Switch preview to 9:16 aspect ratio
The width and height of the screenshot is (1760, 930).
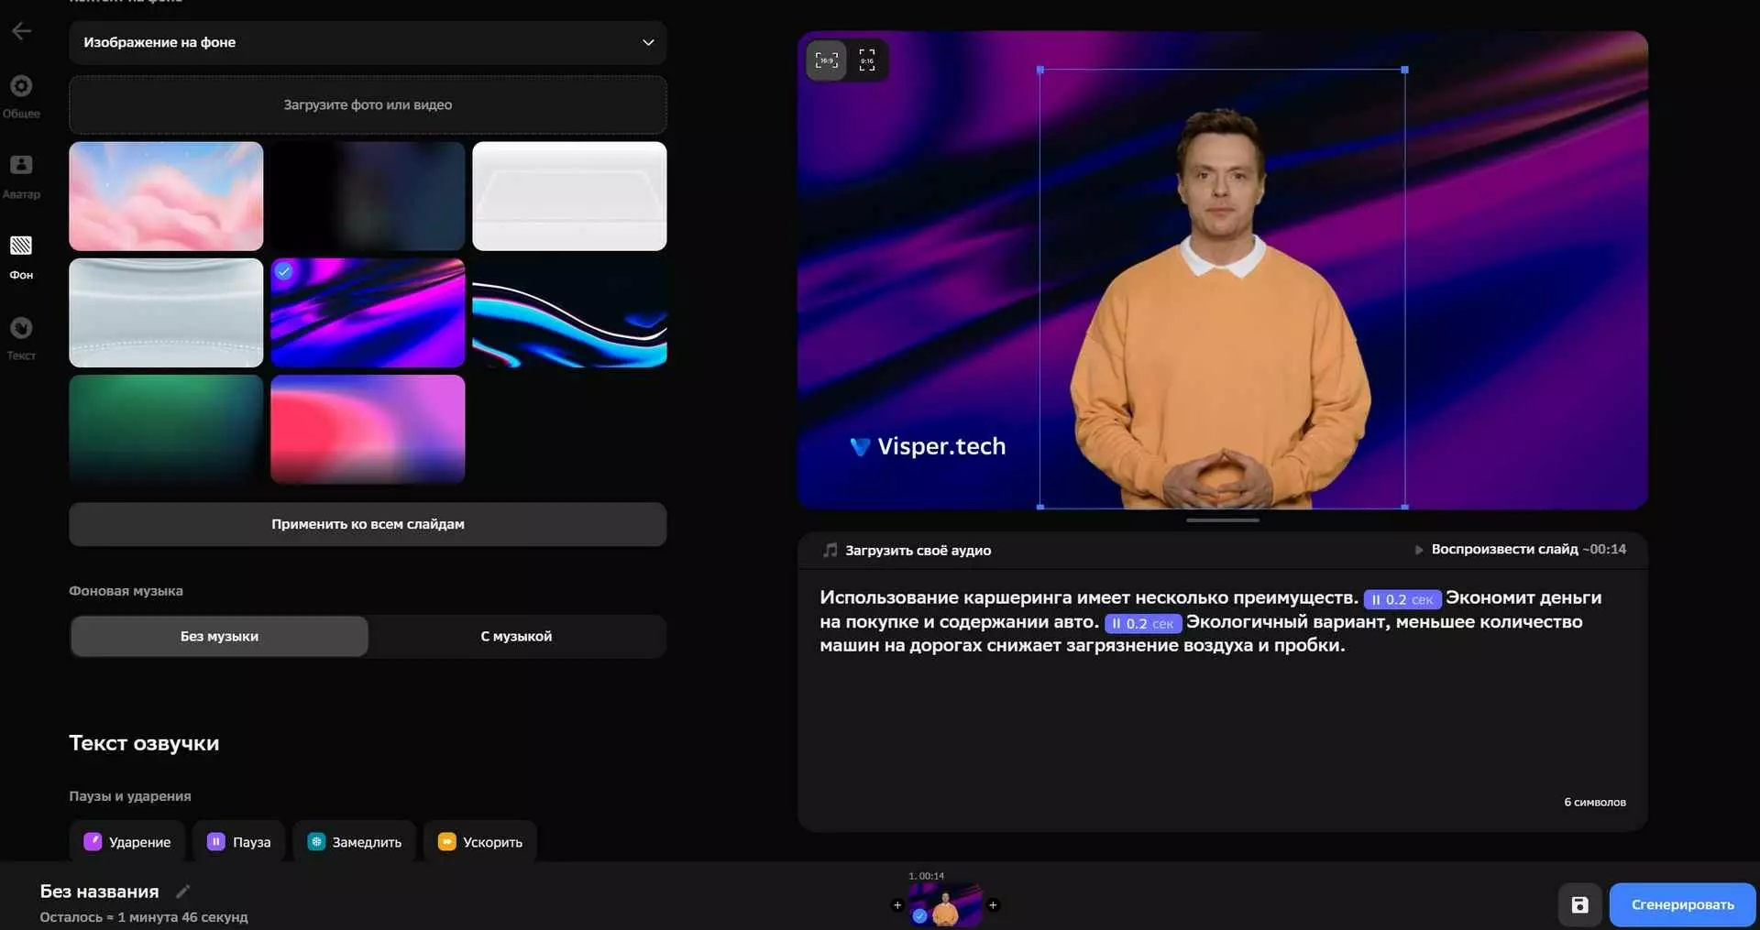(867, 60)
